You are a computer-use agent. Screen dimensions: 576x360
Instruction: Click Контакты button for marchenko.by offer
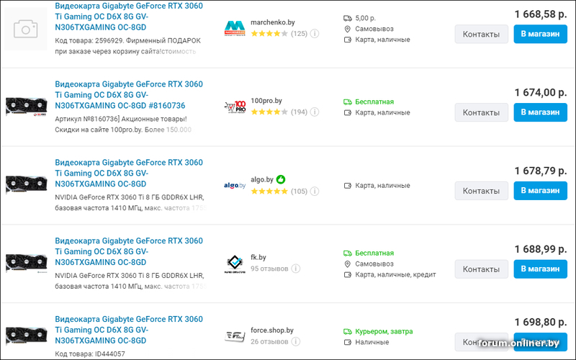pos(481,34)
